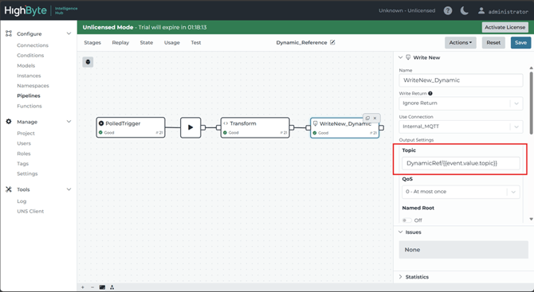The image size is (534, 292).
Task: Switch to the Replay tab
Action: pyautogui.click(x=120, y=42)
